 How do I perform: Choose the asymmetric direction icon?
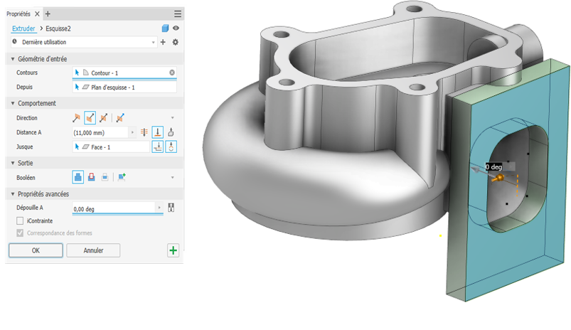pyautogui.click(x=119, y=118)
